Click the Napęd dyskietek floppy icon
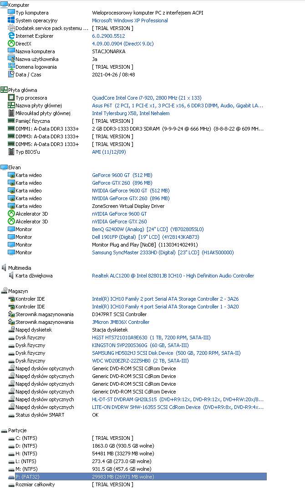This screenshot has height=494, width=305. (11, 329)
